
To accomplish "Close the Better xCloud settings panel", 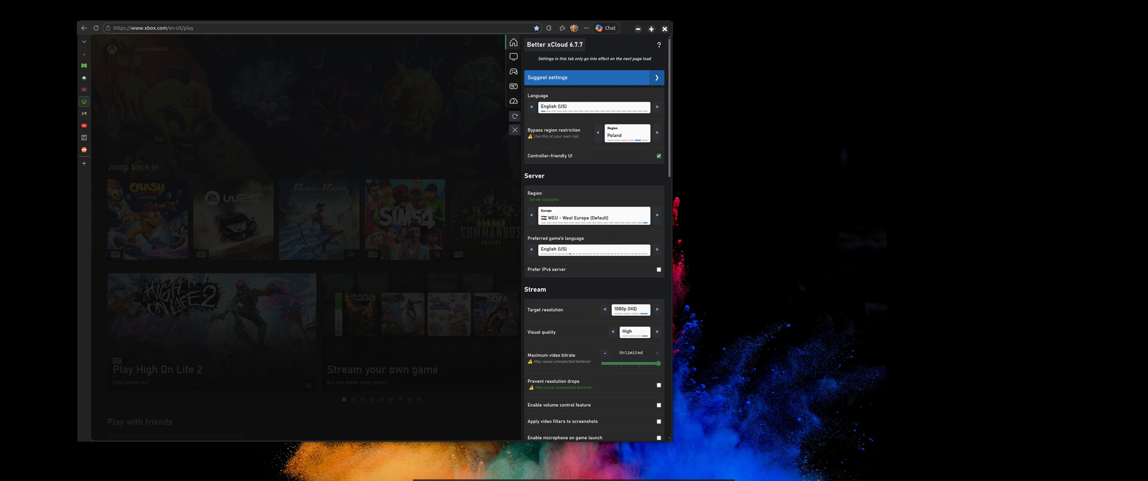I will (514, 130).
